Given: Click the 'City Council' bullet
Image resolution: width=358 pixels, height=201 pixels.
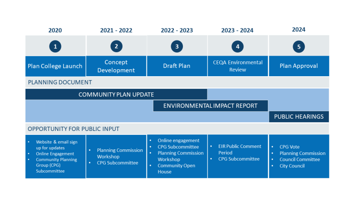Looking at the screenshot, I should pos(292,166).
